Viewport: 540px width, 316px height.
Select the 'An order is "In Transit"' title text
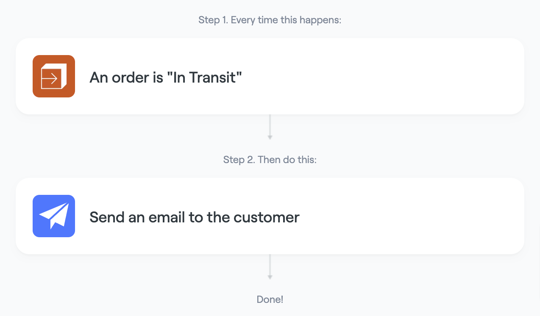coord(166,78)
